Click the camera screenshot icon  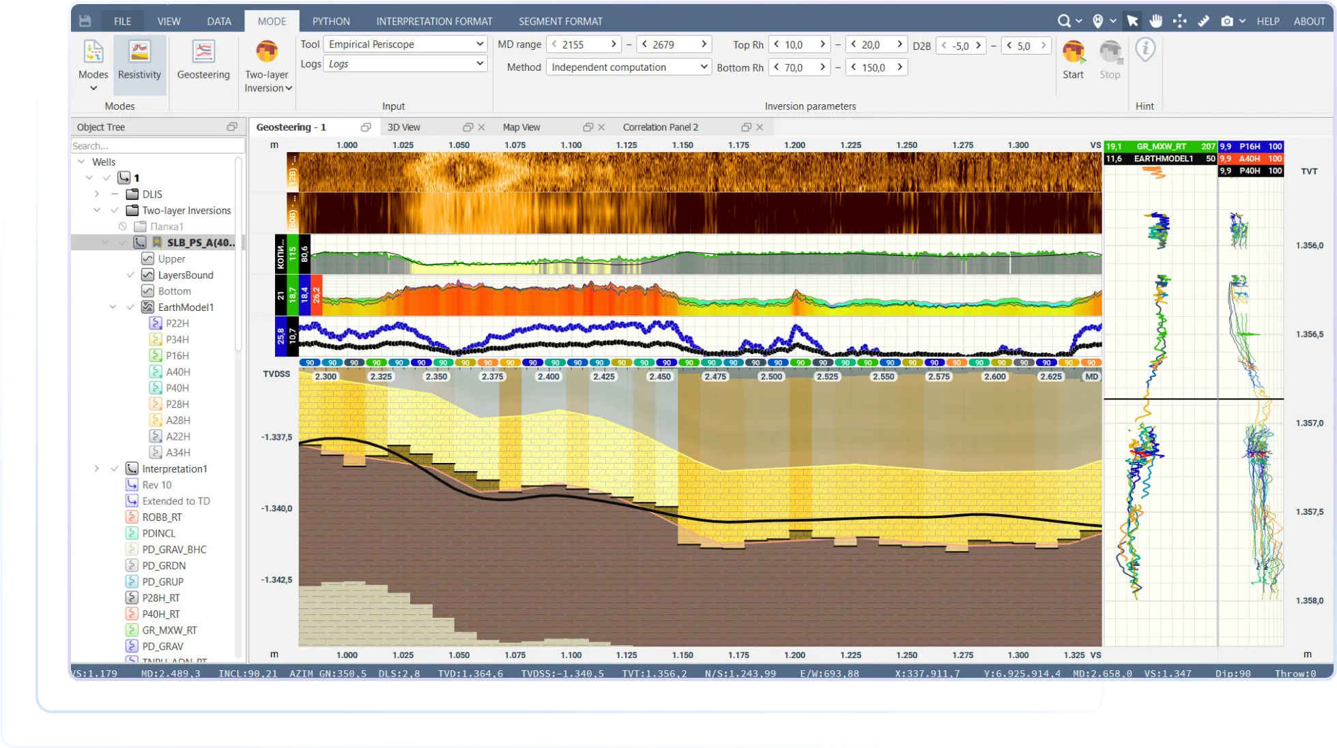(x=1227, y=21)
